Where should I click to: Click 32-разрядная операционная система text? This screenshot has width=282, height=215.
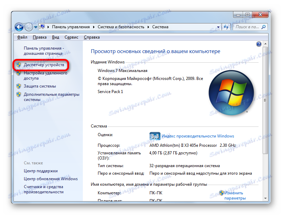coord(185,166)
